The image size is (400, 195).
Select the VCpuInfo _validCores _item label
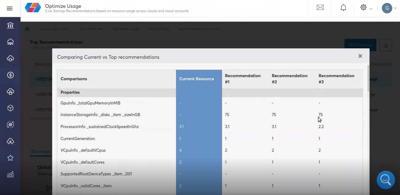pos(86,186)
